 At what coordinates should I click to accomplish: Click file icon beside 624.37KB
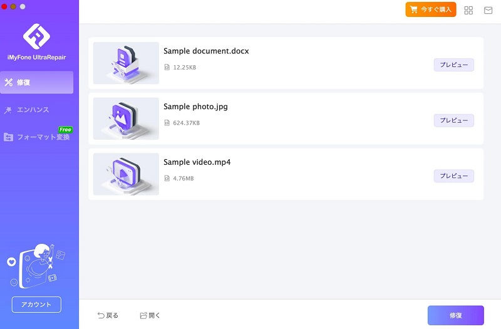[x=167, y=123]
